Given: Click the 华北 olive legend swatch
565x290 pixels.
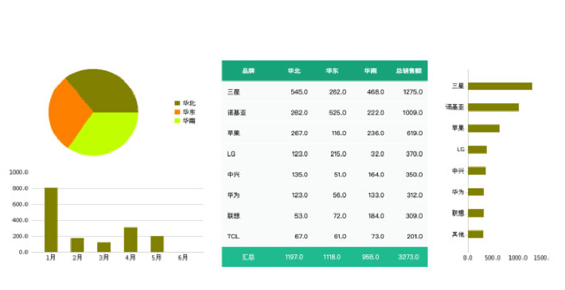Looking at the screenshot, I should (x=177, y=103).
